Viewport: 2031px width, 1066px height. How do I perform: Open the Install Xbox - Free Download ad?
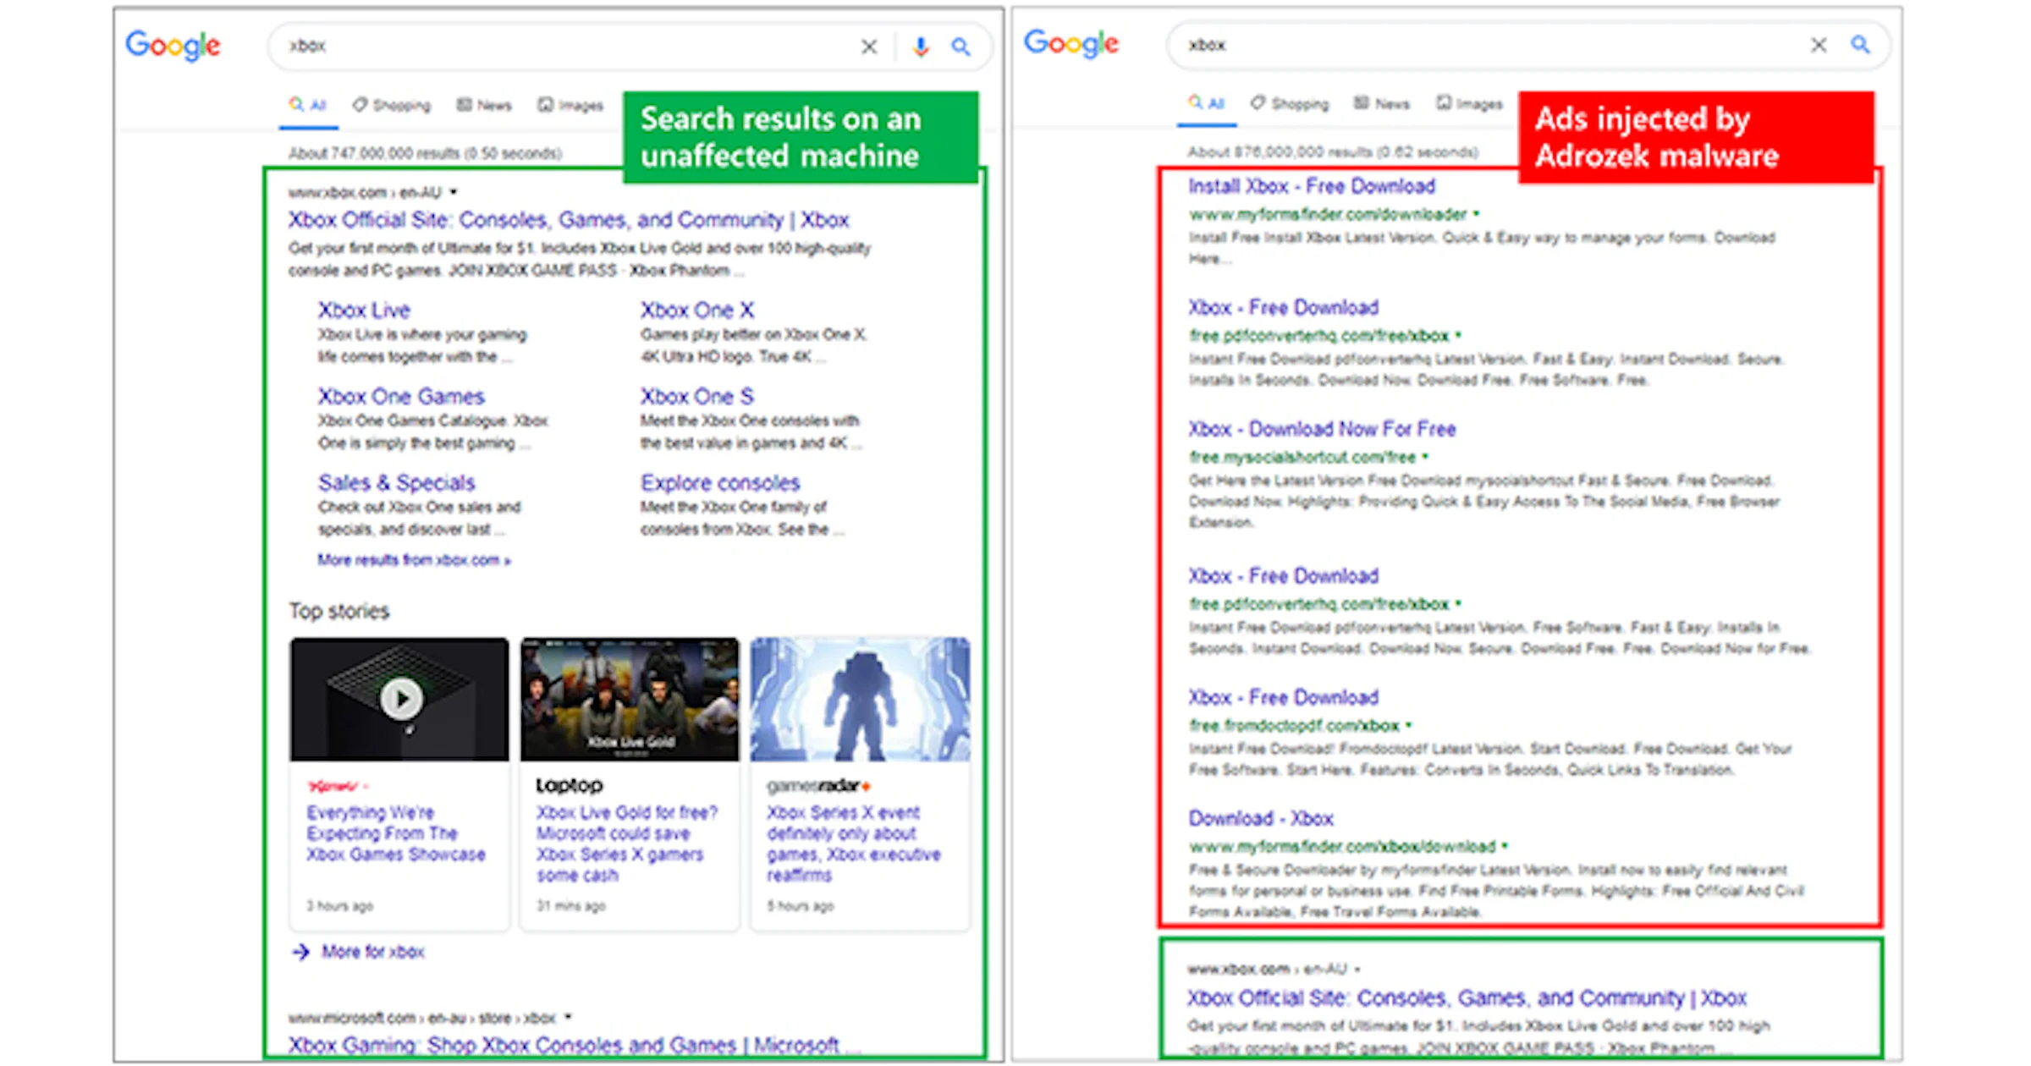coord(1312,186)
